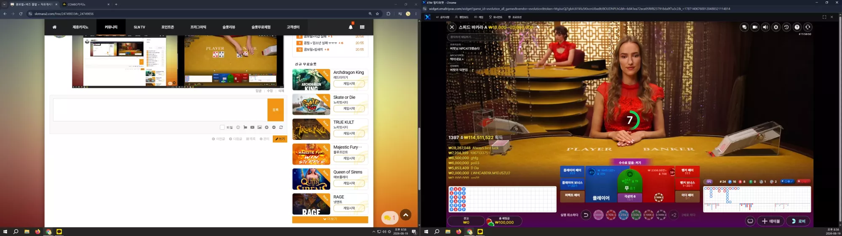Open the 프라그마틱 menu
The width and height of the screenshot is (842, 236).
pos(198,27)
